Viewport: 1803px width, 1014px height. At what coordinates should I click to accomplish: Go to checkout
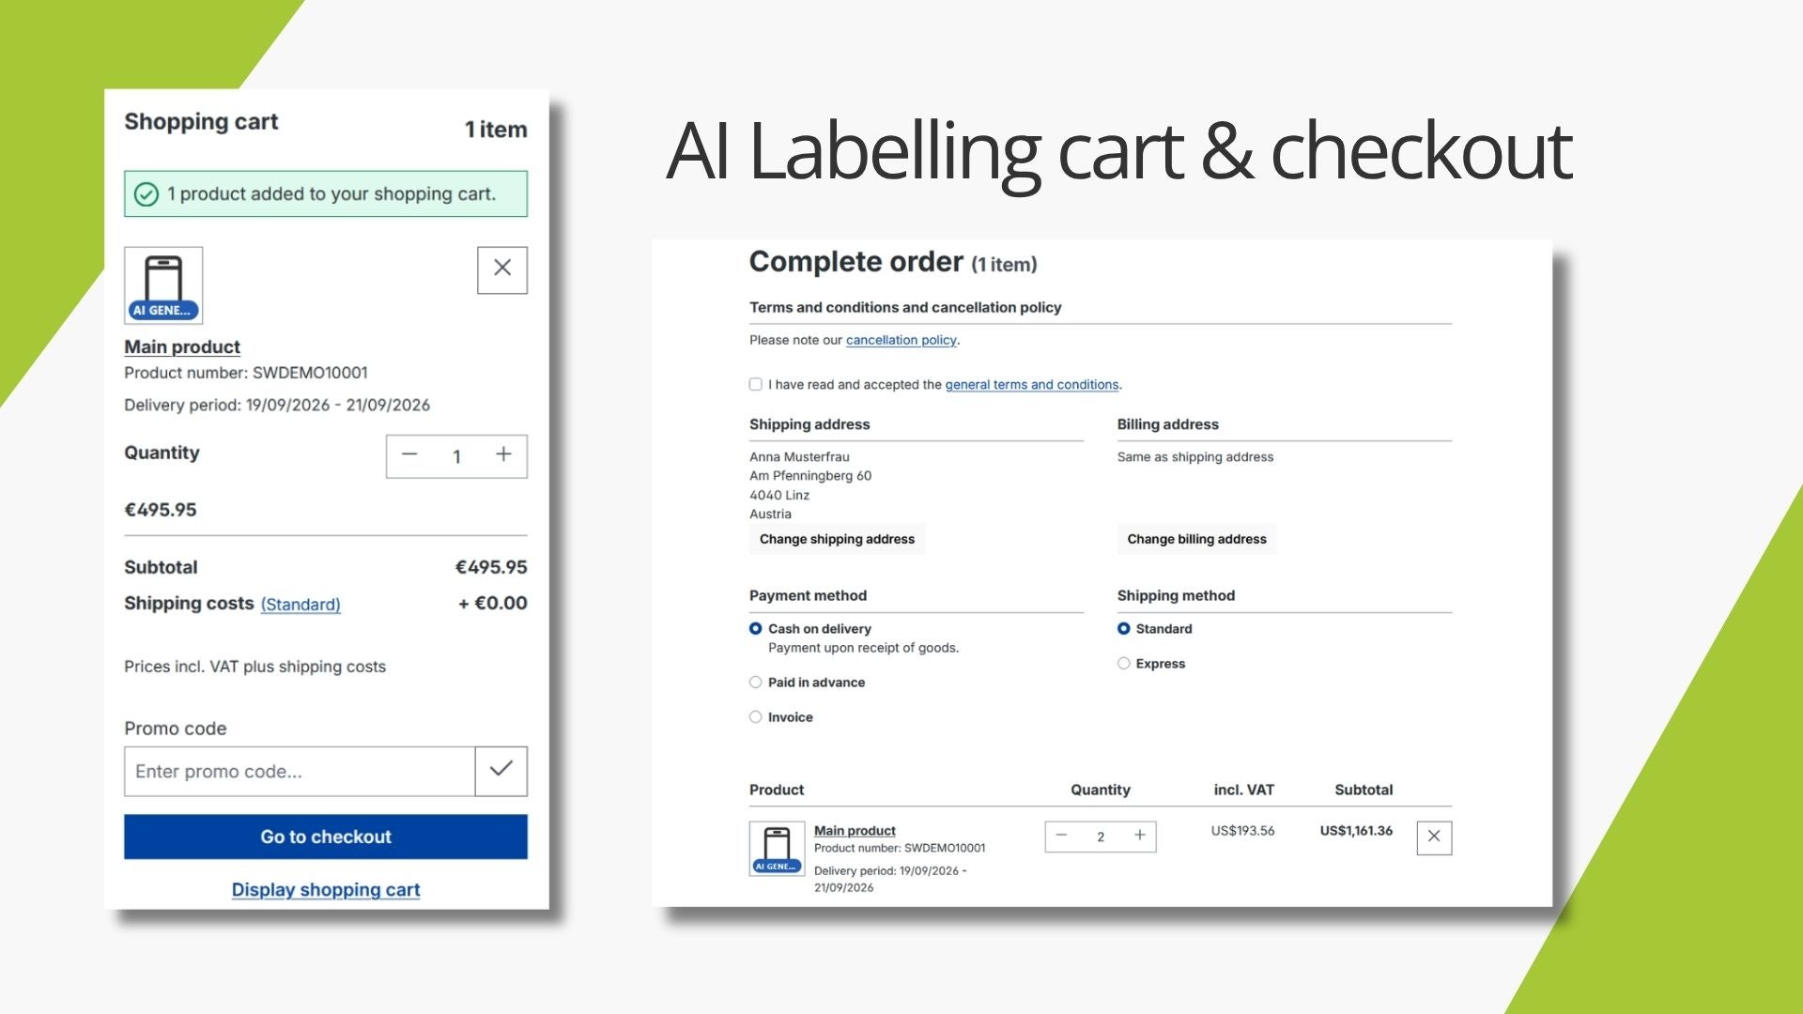click(x=326, y=837)
